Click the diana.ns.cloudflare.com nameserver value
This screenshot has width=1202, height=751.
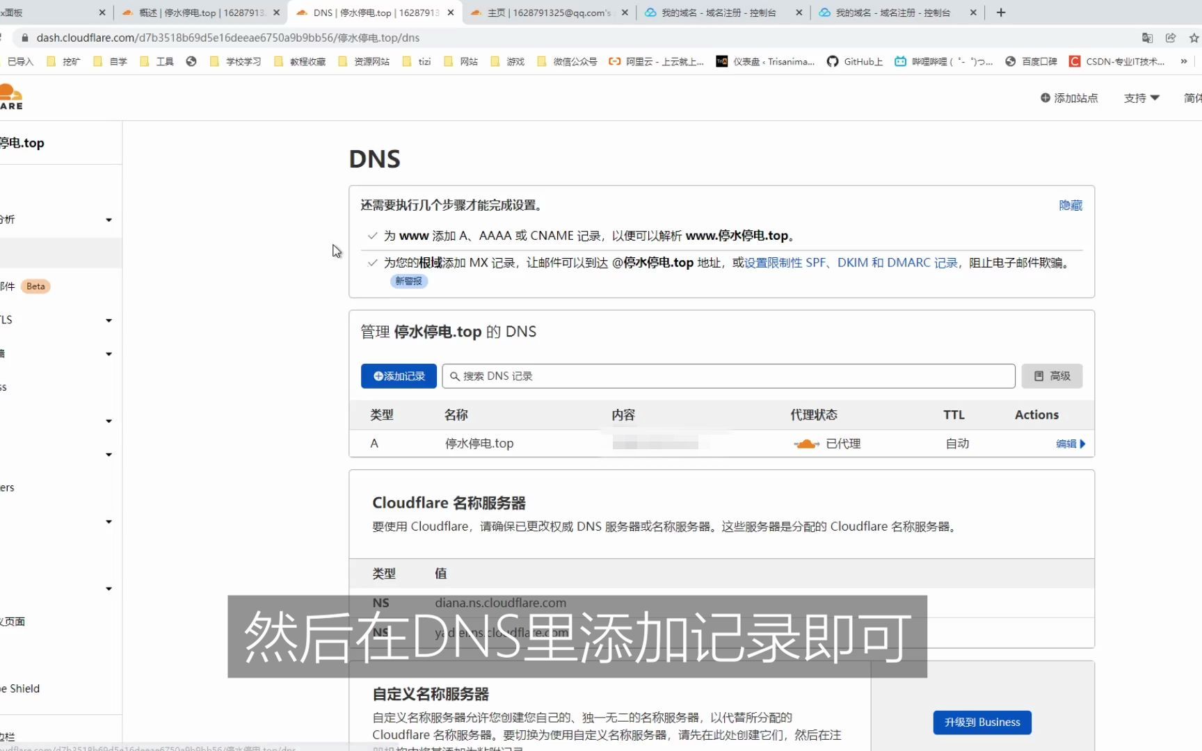pyautogui.click(x=501, y=603)
